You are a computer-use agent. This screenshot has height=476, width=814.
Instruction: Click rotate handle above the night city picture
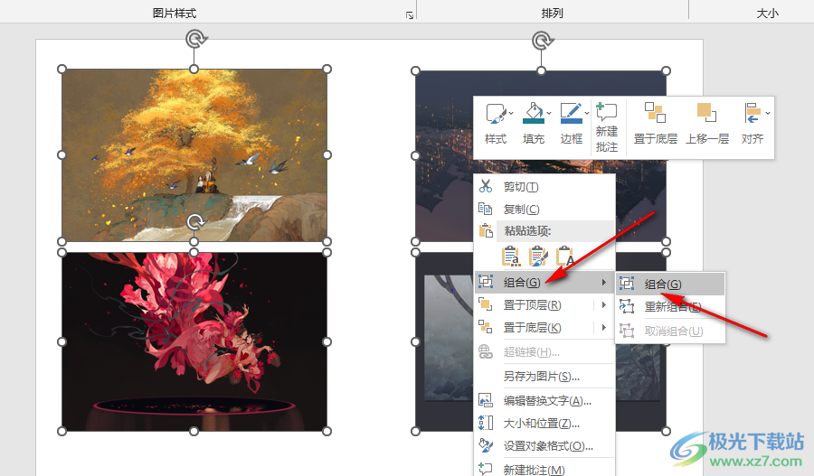point(542,41)
